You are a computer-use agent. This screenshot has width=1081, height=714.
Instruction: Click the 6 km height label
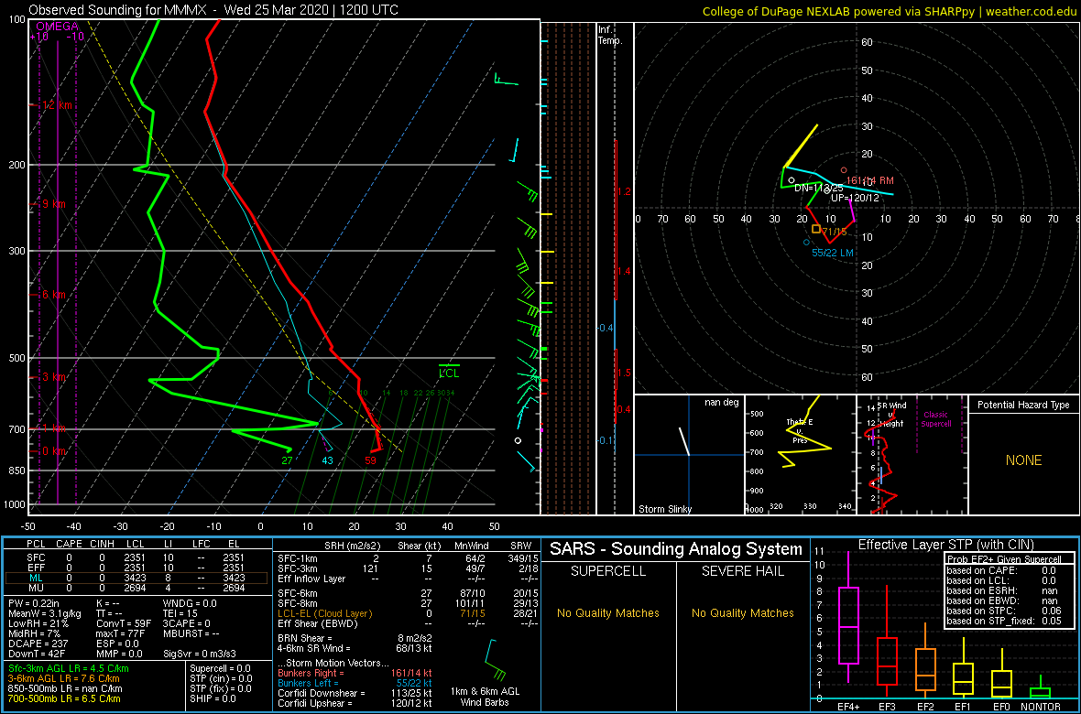coord(54,294)
